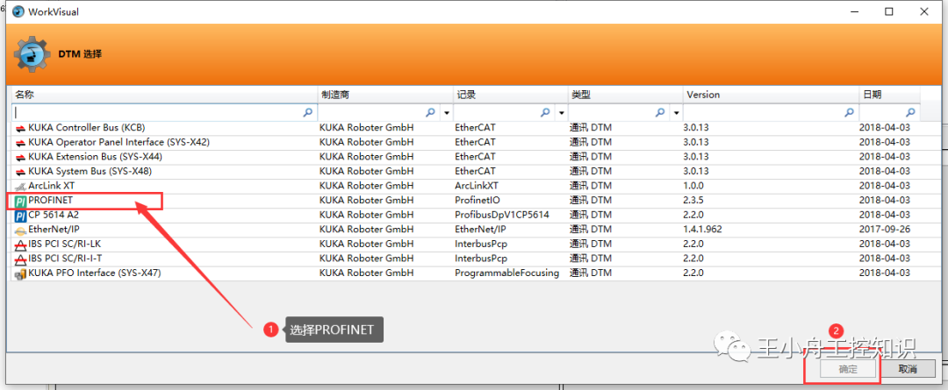The image size is (948, 390).
Task: Click 'KUKA Roboter GmbH' in the PROFINET row
Action: 366,201
